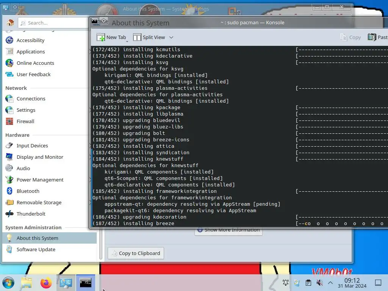Open a New Tab in Konsole

coord(111,38)
